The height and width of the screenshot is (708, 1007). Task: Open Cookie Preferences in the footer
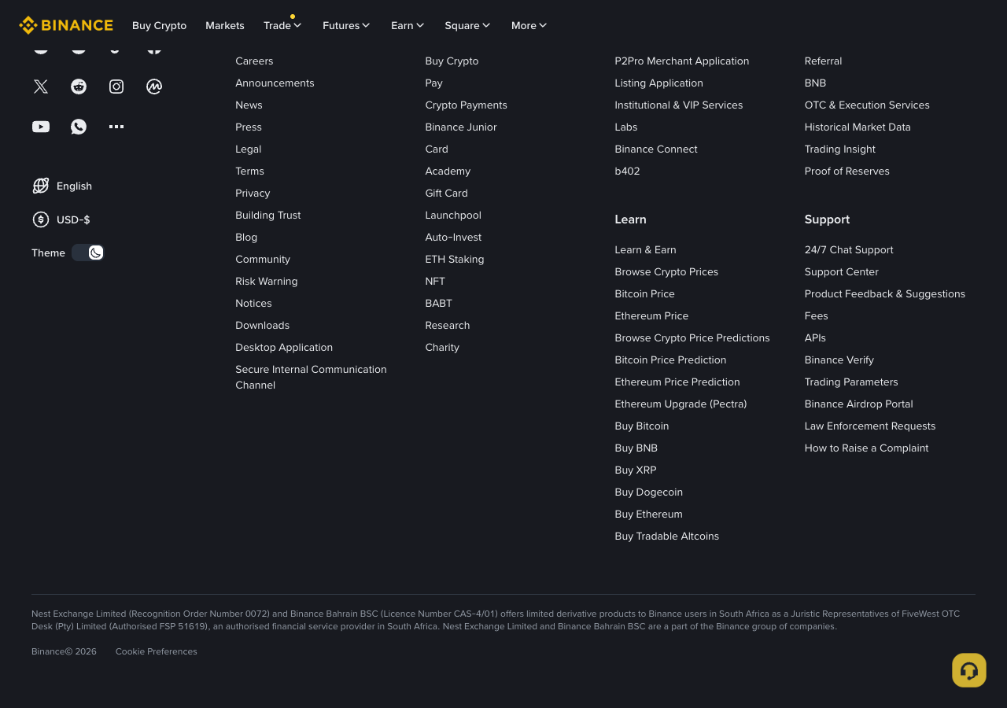click(x=157, y=651)
